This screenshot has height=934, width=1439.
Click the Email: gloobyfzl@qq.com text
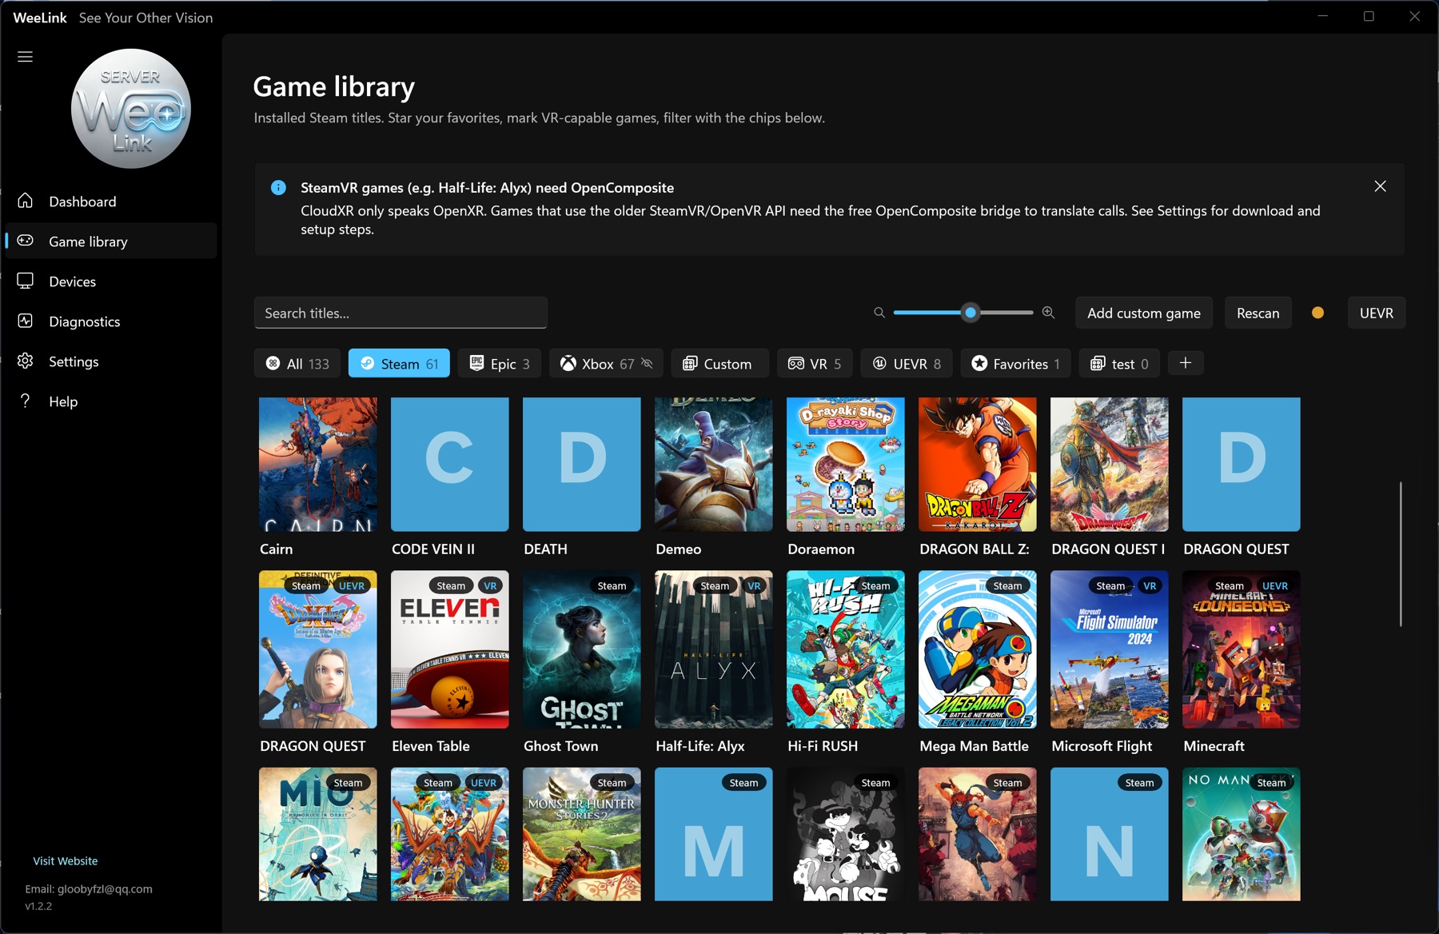point(89,888)
